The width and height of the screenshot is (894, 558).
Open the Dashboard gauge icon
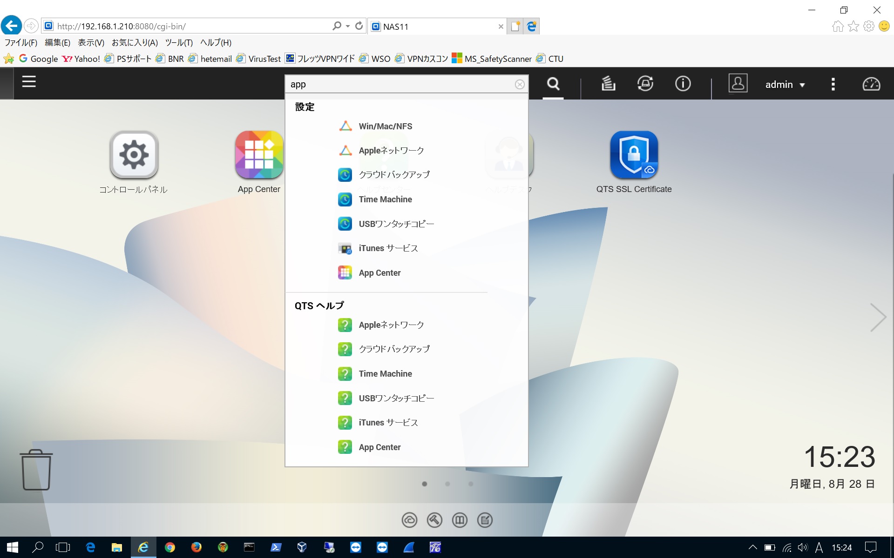(x=871, y=84)
